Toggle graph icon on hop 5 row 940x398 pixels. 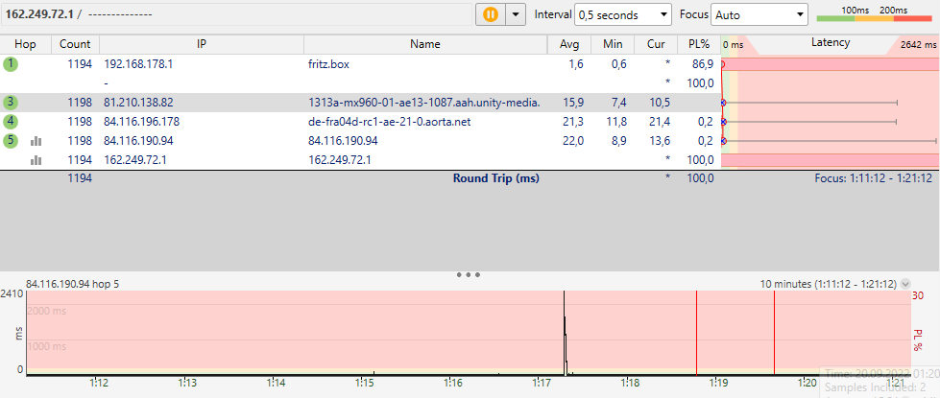point(36,141)
